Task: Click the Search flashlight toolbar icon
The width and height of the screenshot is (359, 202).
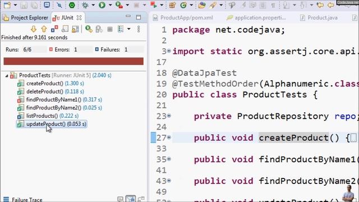Action: [213, 5]
